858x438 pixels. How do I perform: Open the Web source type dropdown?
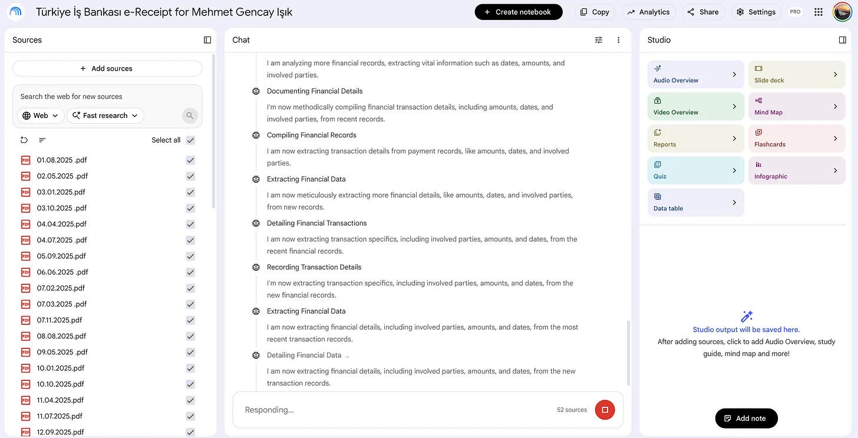[x=41, y=116]
